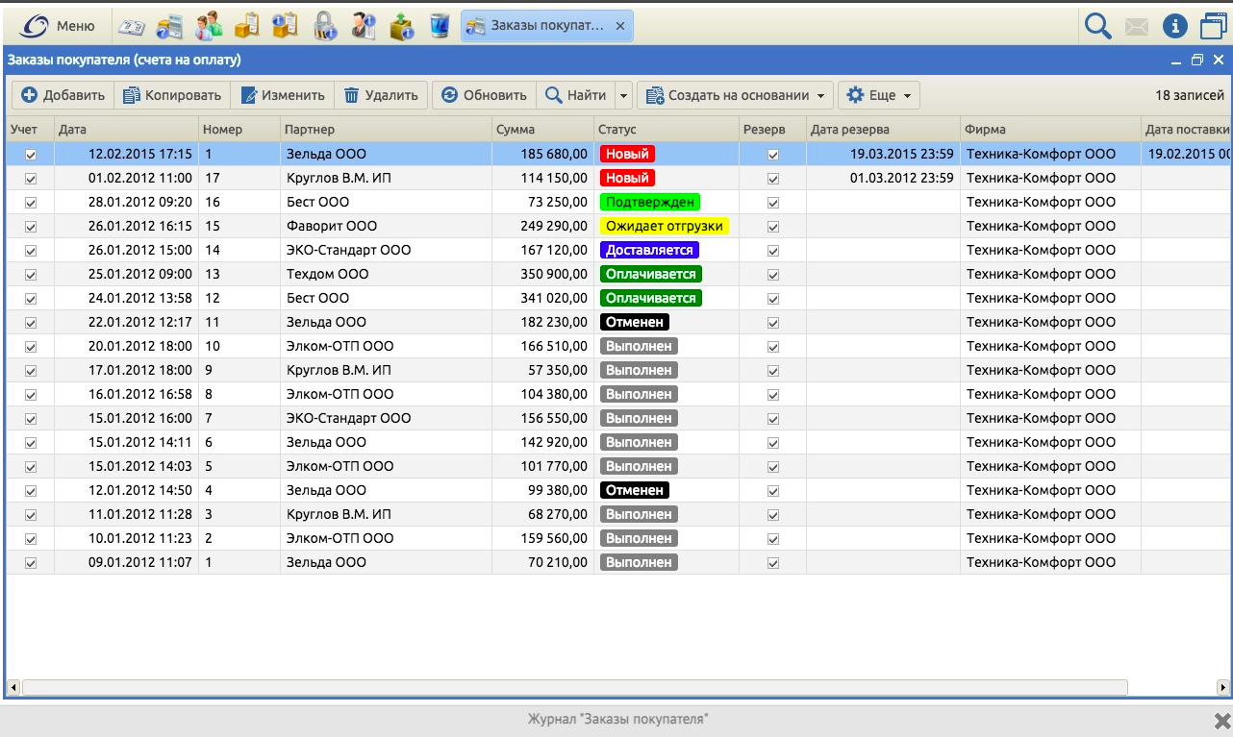Toggle Учет checkbox in Фаворит ООО row
Viewport: 1233px width, 737px height.
[x=31, y=227]
